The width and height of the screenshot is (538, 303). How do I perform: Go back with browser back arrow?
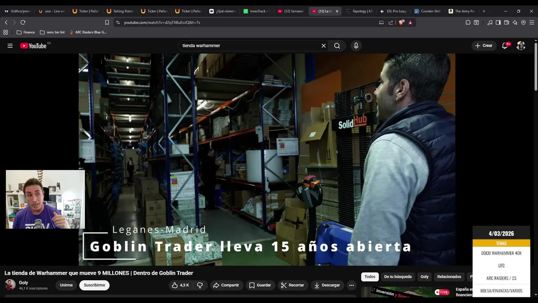tap(6, 22)
